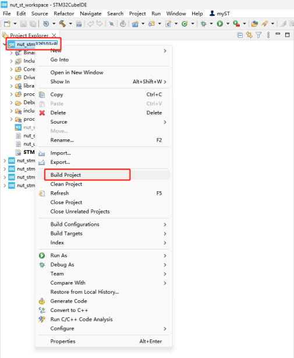Image resolution: width=294 pixels, height=358 pixels.
Task: Click the new source file toolbar icon
Action: [x=168, y=24]
